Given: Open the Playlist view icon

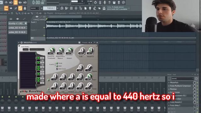Looking at the screenshot, I should pyautogui.click(x=62, y=8).
